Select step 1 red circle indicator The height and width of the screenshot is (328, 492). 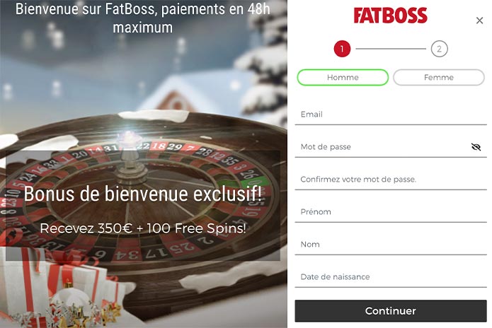click(x=342, y=49)
